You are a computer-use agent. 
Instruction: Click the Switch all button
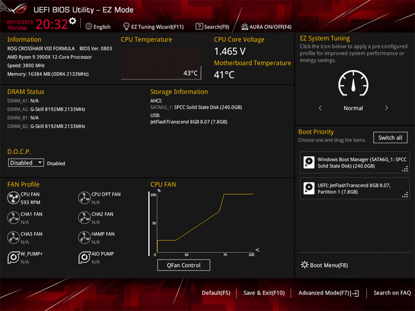pos(390,138)
